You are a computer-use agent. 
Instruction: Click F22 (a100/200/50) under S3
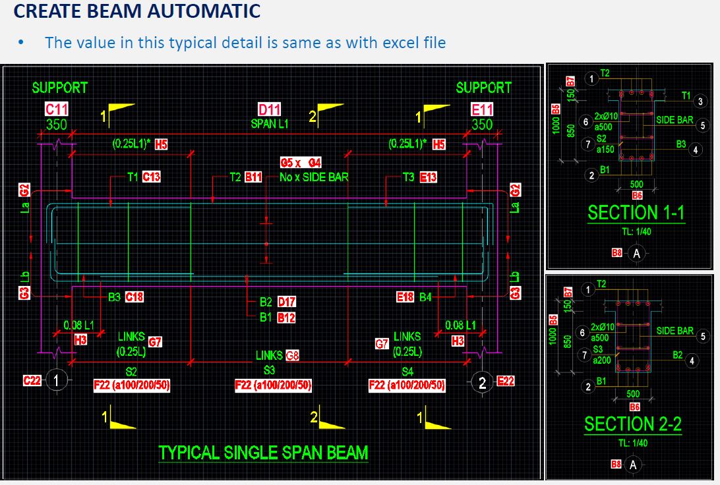click(273, 385)
